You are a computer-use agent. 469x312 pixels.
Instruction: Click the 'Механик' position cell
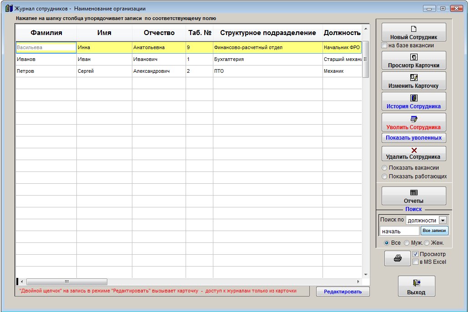(x=342, y=71)
